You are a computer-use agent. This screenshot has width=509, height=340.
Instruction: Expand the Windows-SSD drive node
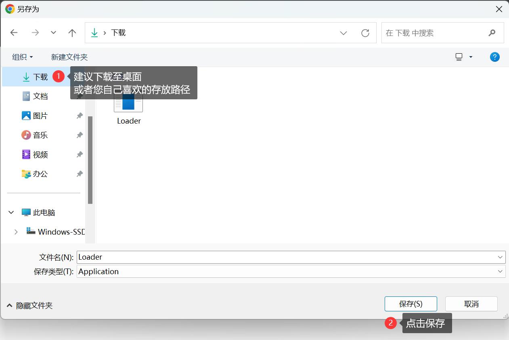click(16, 232)
